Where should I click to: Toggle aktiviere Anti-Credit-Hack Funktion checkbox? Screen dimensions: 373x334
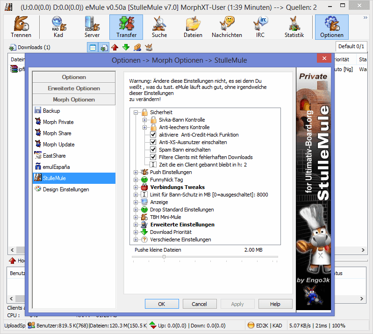coord(153,135)
